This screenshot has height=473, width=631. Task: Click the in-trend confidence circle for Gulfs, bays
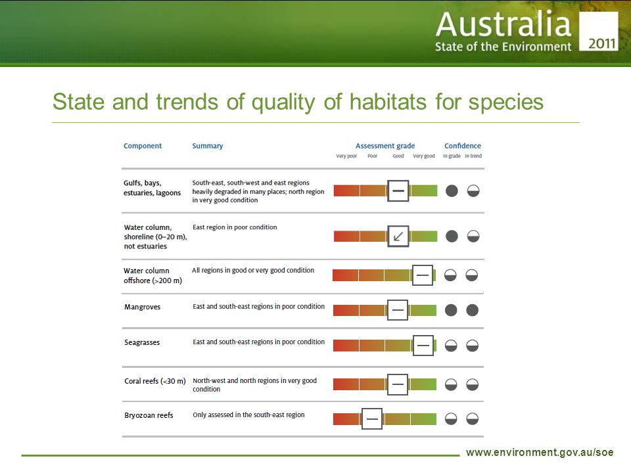click(473, 191)
